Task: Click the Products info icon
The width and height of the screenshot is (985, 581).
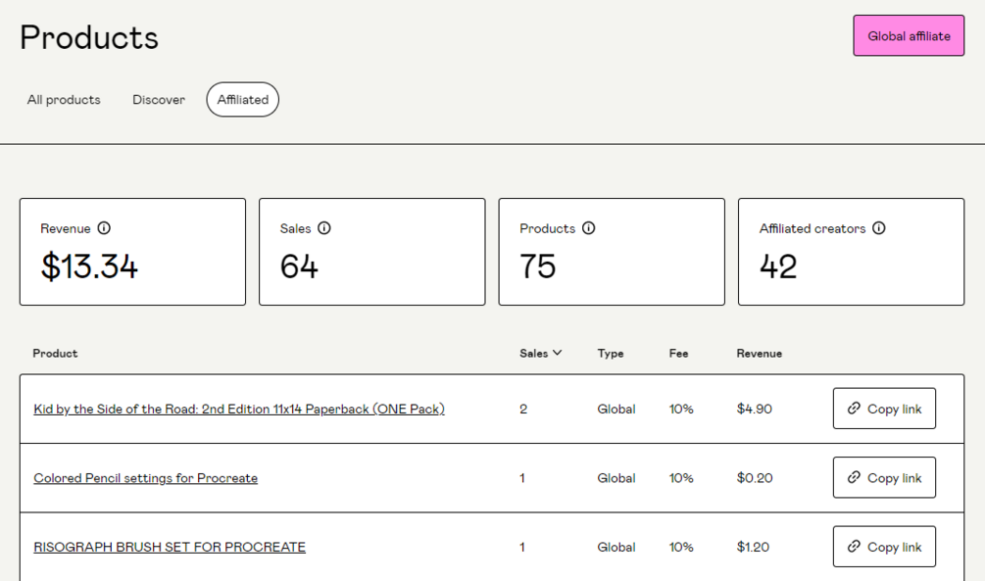Action: (589, 228)
